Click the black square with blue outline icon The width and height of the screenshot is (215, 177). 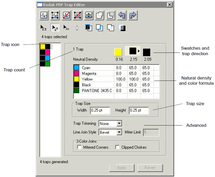point(88,27)
